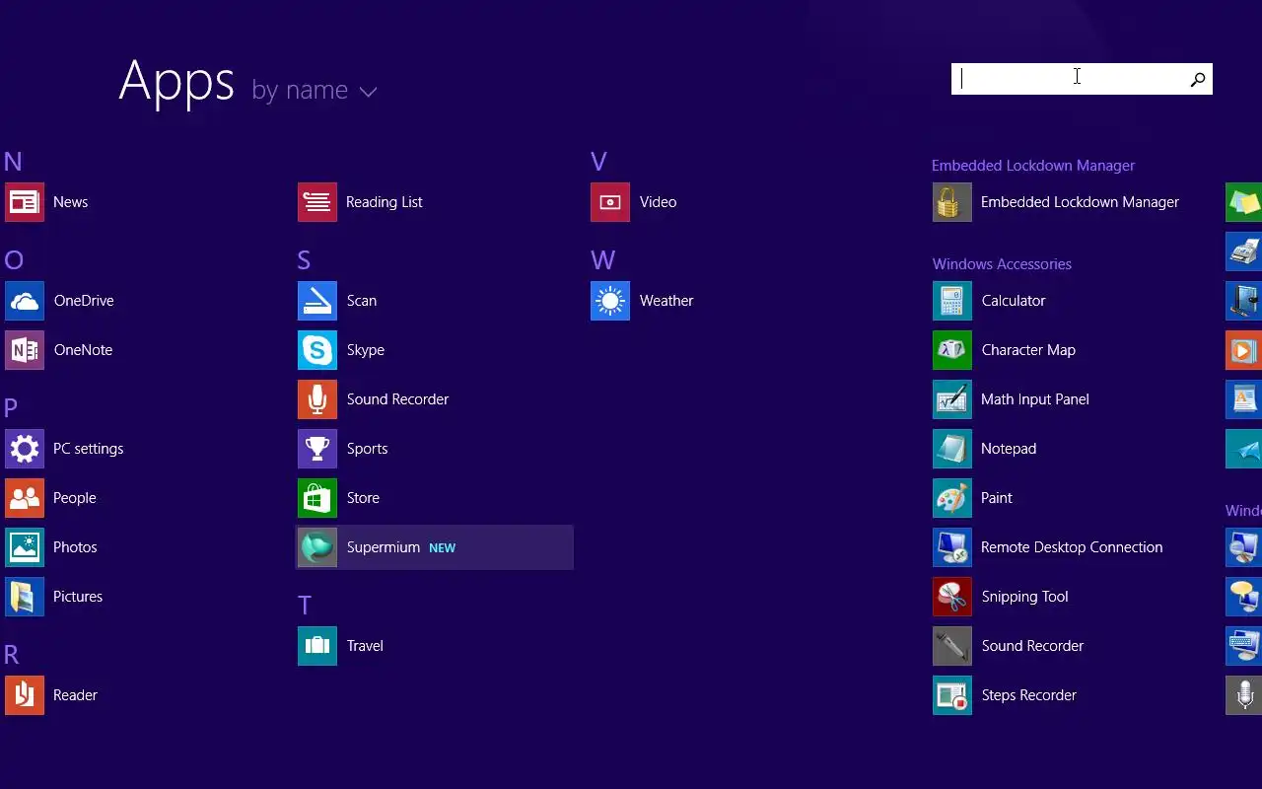Launch the Scan app icon
The width and height of the screenshot is (1262, 789).
317,301
